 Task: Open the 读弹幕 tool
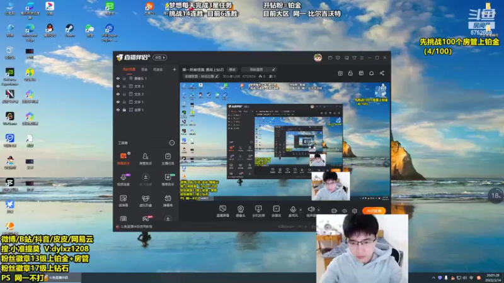pyautogui.click(x=123, y=201)
